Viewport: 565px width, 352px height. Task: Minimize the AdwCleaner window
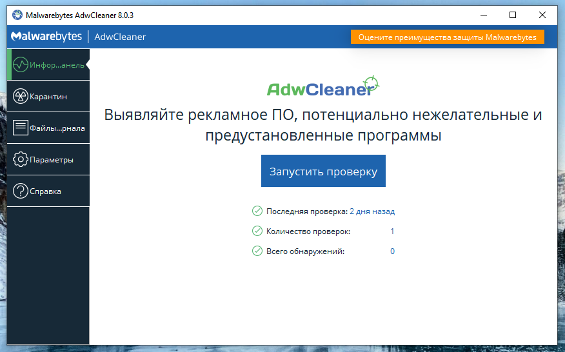(484, 15)
